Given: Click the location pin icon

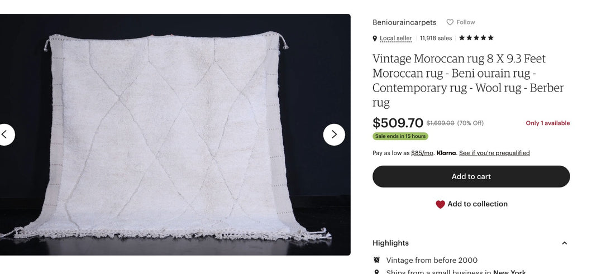Looking at the screenshot, I should [x=375, y=39].
